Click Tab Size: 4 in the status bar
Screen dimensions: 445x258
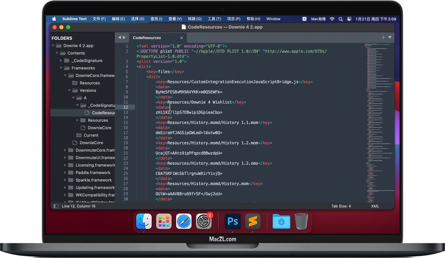point(341,206)
